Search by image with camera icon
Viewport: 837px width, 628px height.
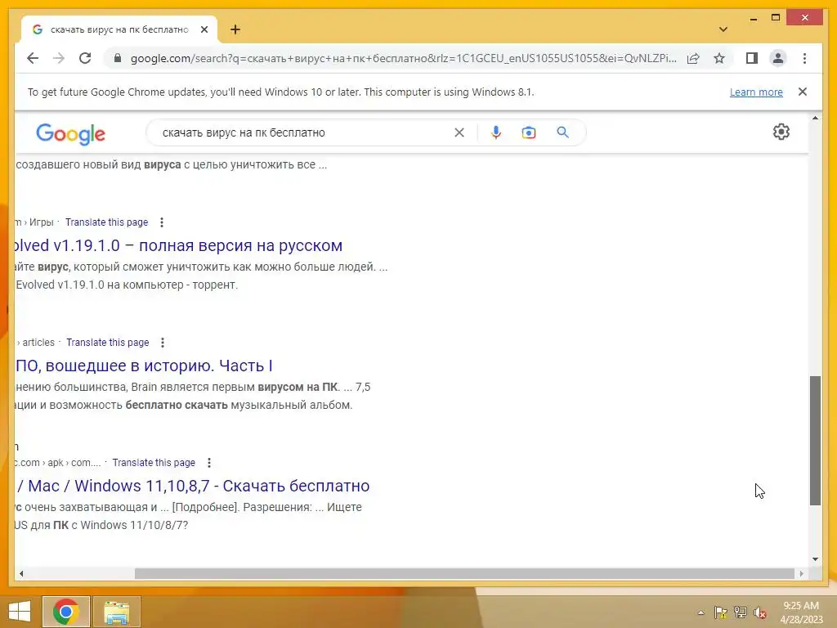[x=529, y=132]
